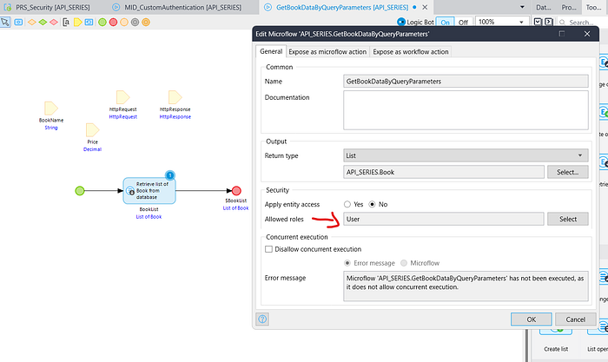The image size is (608, 362).
Task: Click Select button next to Allowed roles
Action: (x=567, y=219)
